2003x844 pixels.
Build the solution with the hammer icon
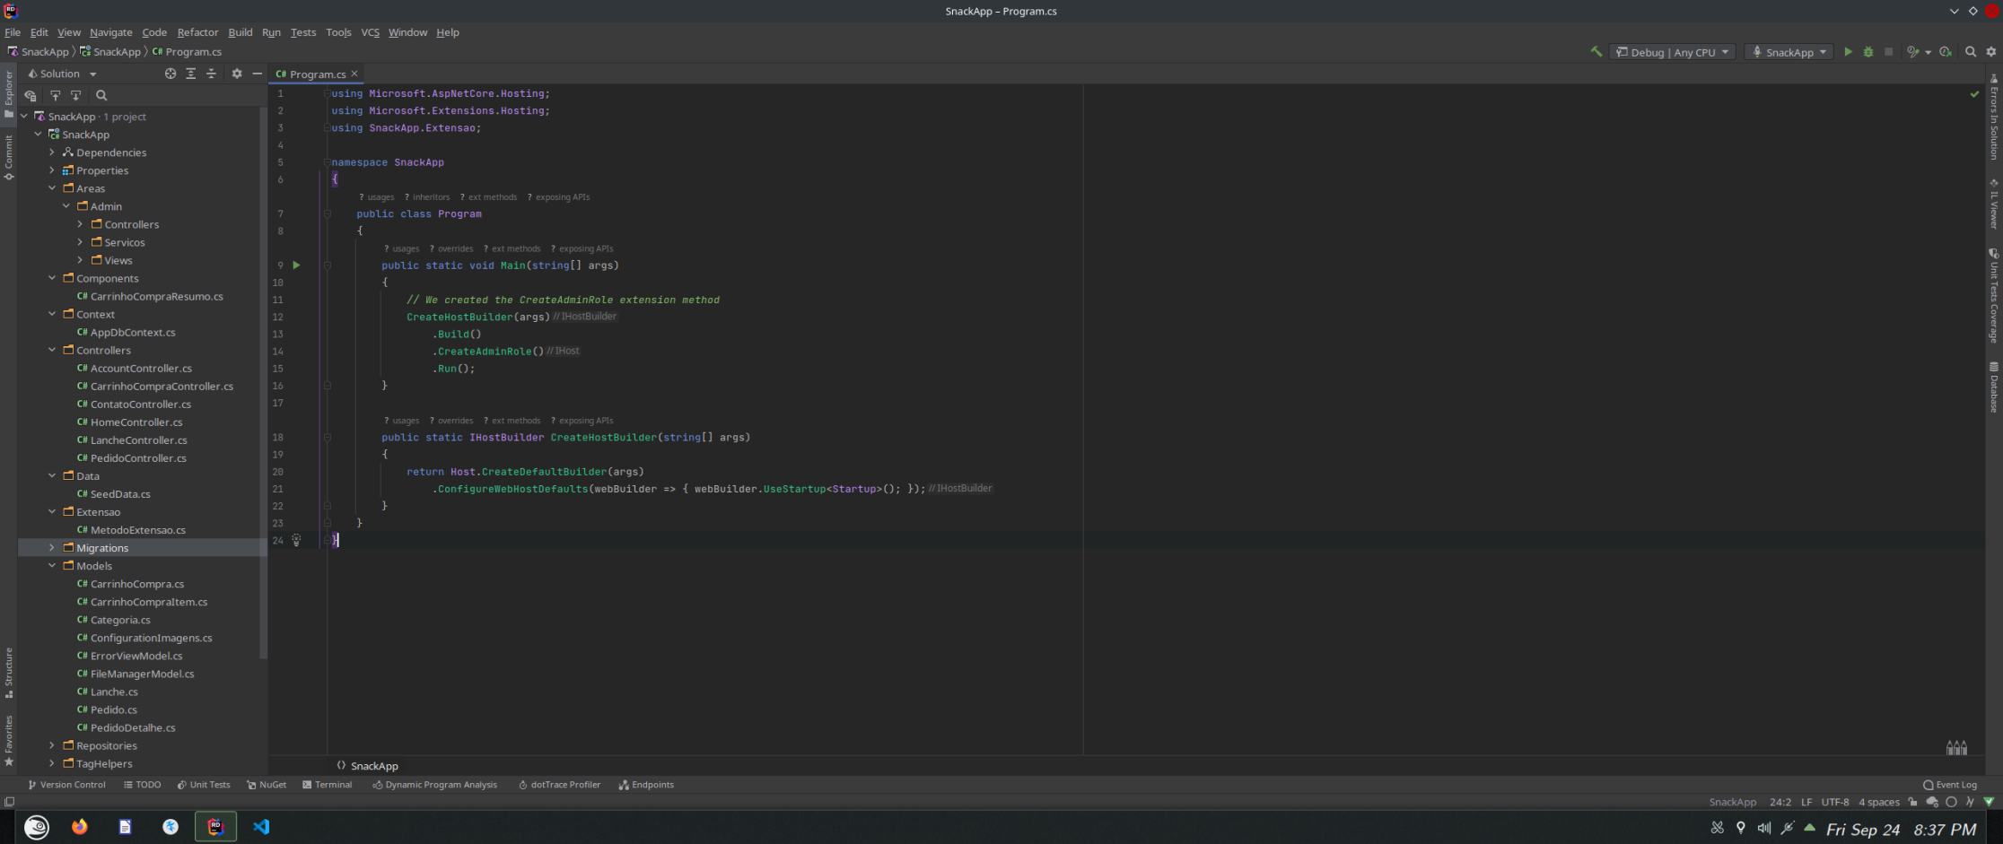[1596, 52]
